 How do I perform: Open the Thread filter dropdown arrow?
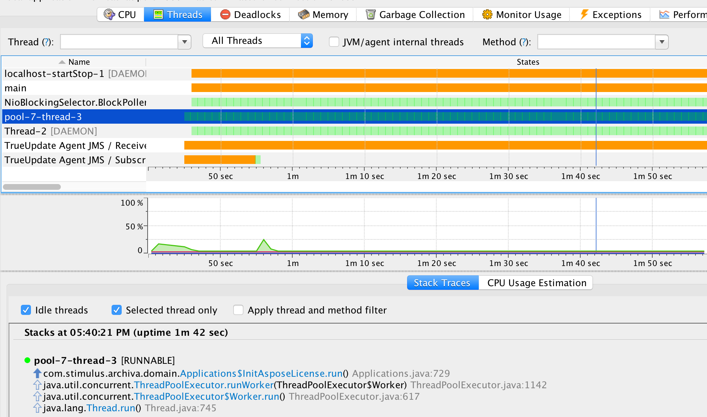[184, 42]
